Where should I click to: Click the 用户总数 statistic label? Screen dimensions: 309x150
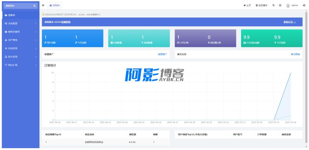point(51,43)
